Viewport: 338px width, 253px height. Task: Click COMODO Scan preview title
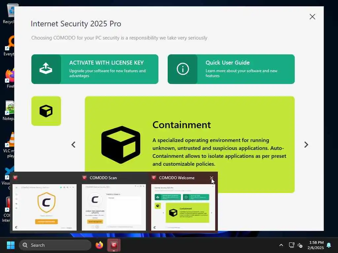(x=103, y=178)
